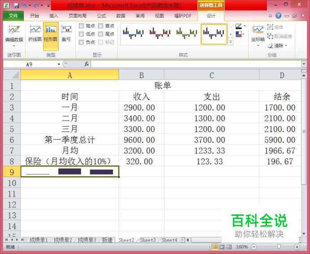Image resolution: width=310 pixels, height=254 pixels.
Task: Enable the Last Point checkbox
Action: coord(101,34)
